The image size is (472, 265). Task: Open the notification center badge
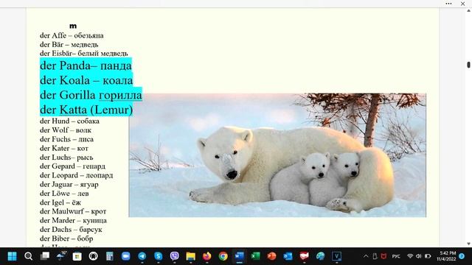pyautogui.click(x=462, y=256)
